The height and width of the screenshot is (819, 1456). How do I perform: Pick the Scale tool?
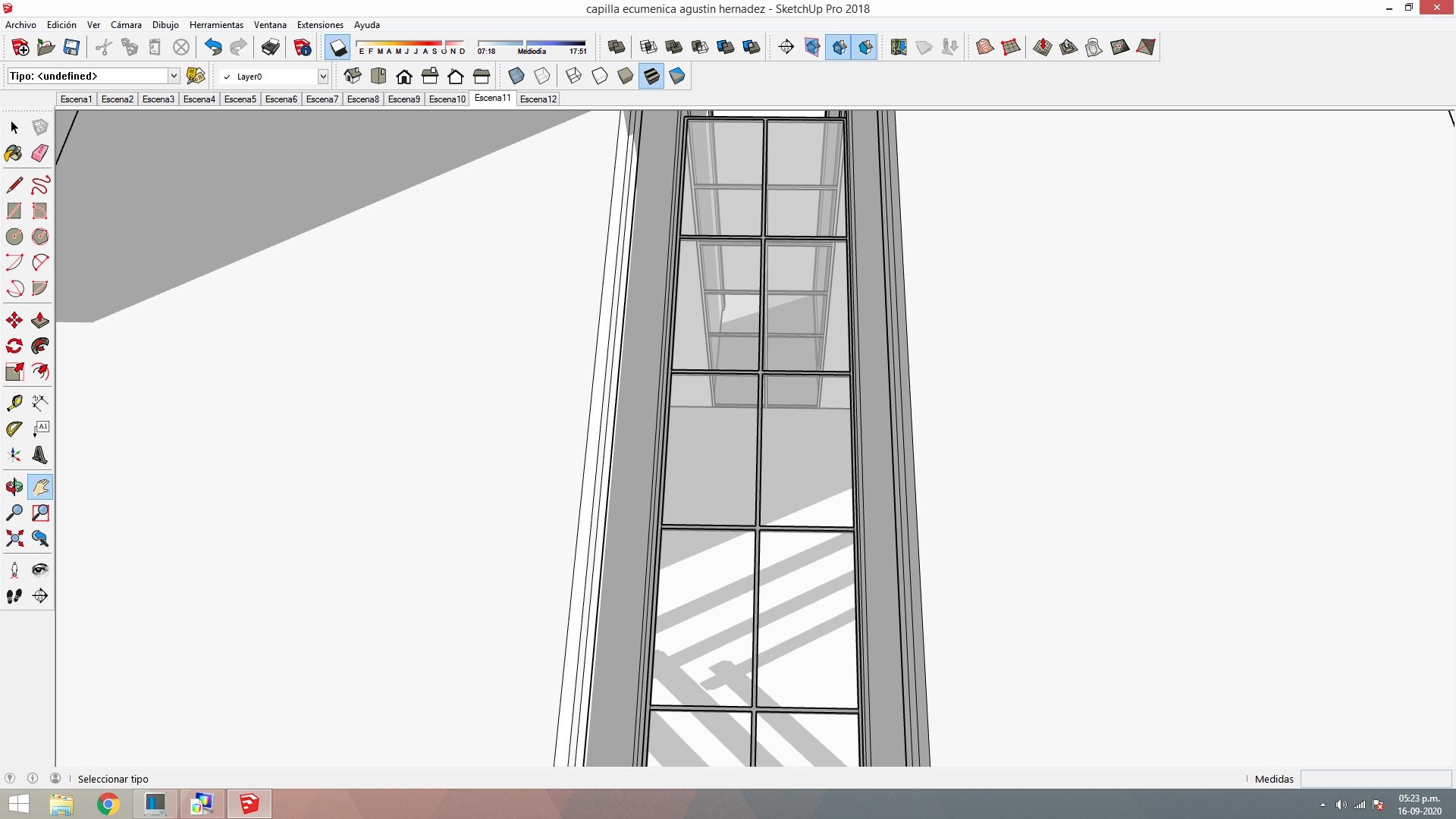coord(14,372)
